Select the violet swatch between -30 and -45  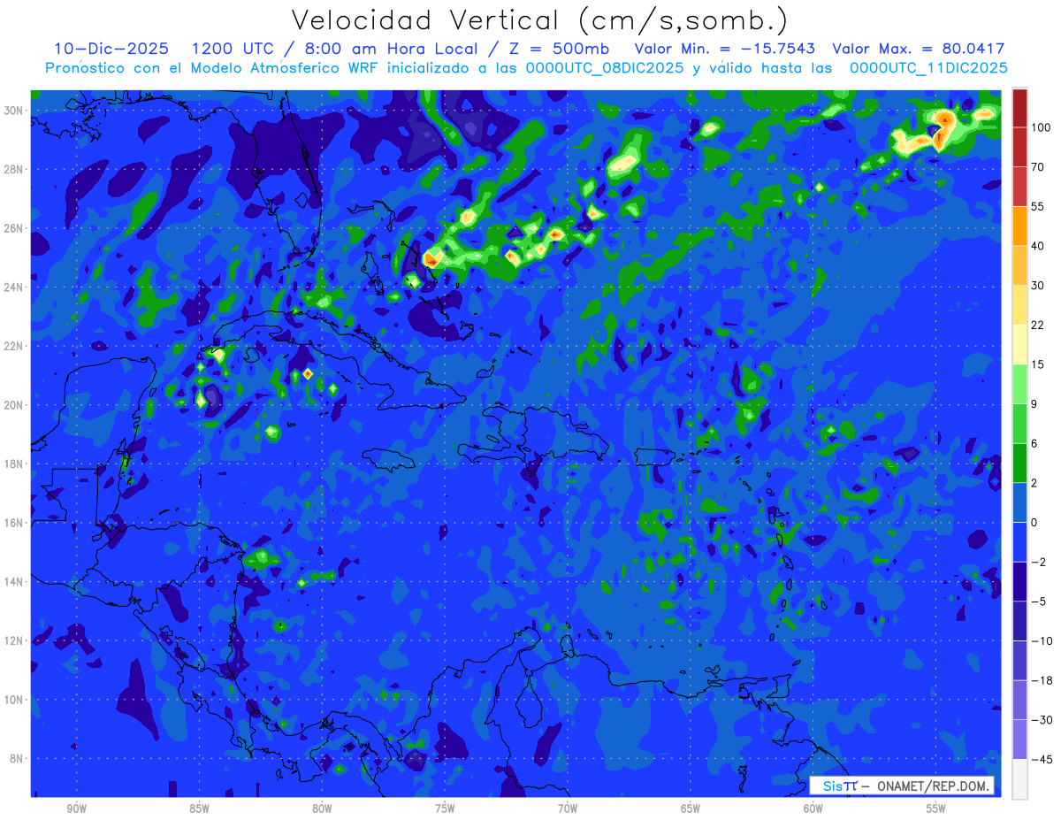(1019, 740)
